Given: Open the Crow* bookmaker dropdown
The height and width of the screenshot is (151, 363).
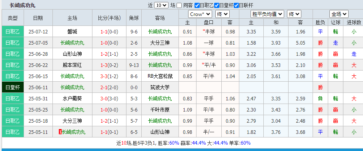Looking at the screenshot, I should [200, 14].
